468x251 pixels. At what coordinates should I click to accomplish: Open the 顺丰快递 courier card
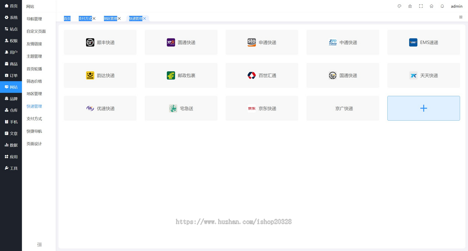[100, 42]
